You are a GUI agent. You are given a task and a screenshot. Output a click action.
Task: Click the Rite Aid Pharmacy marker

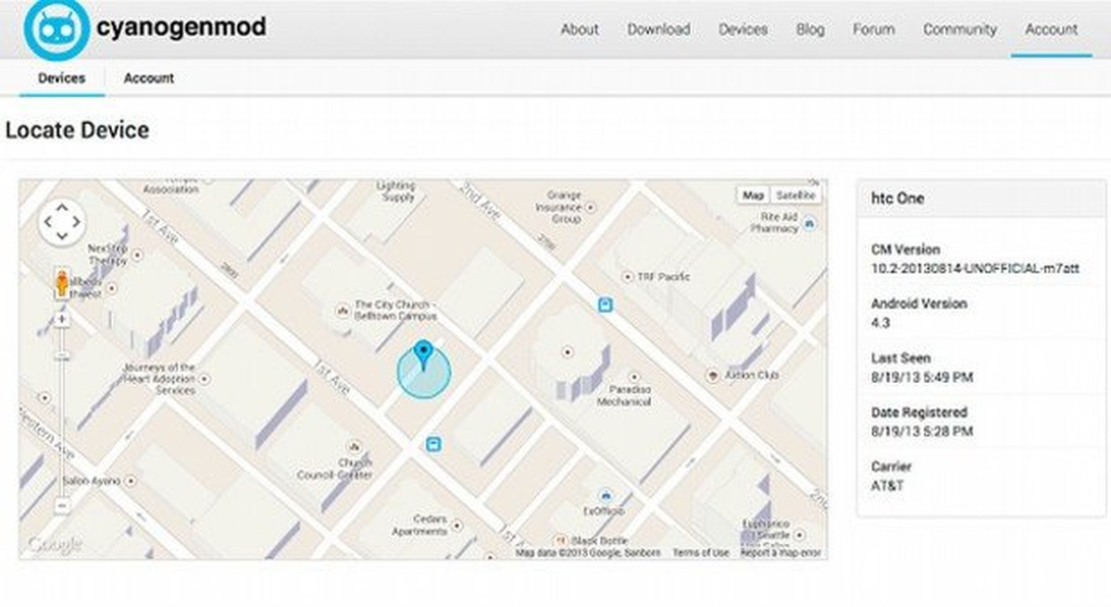click(x=811, y=223)
